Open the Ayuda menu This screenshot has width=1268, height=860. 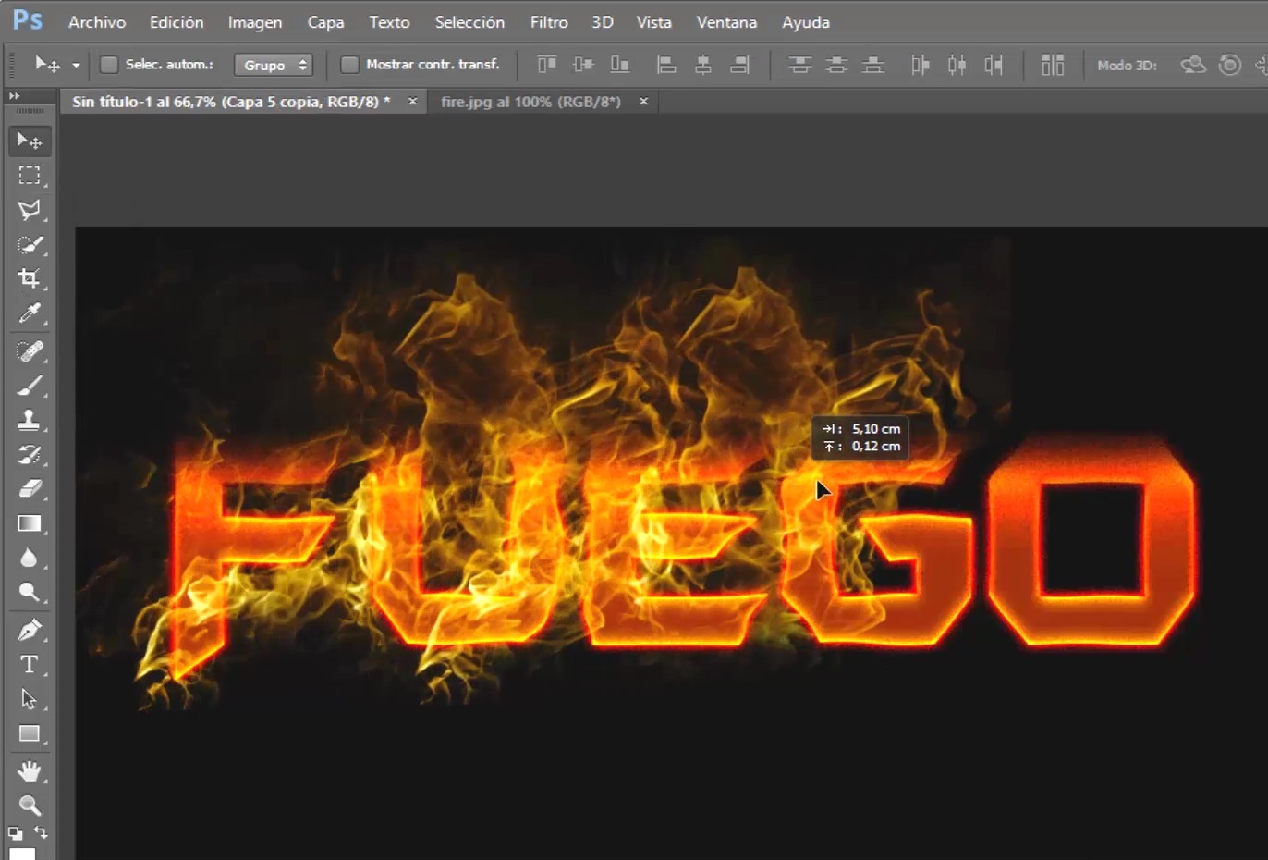[806, 22]
